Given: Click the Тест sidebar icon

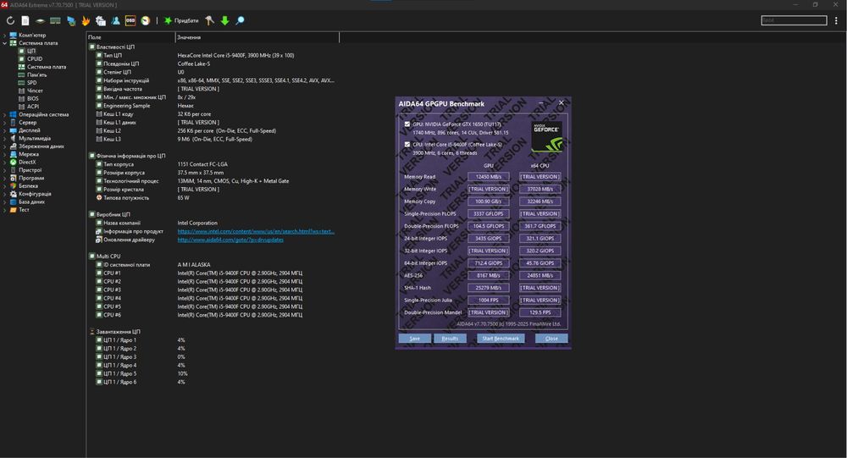Looking at the screenshot, I should click(14, 210).
